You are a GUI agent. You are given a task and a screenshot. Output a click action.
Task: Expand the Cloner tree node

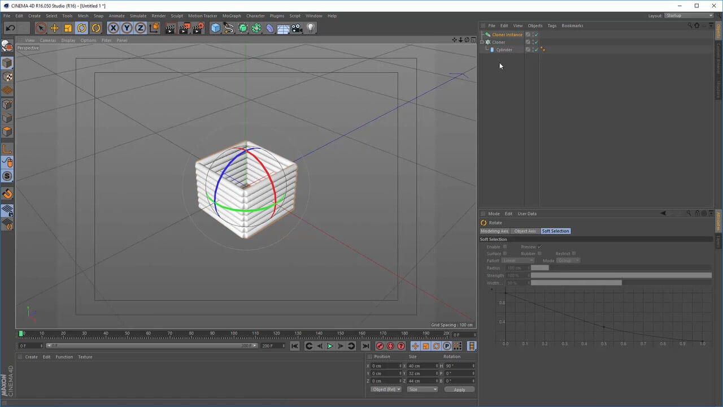[482, 42]
